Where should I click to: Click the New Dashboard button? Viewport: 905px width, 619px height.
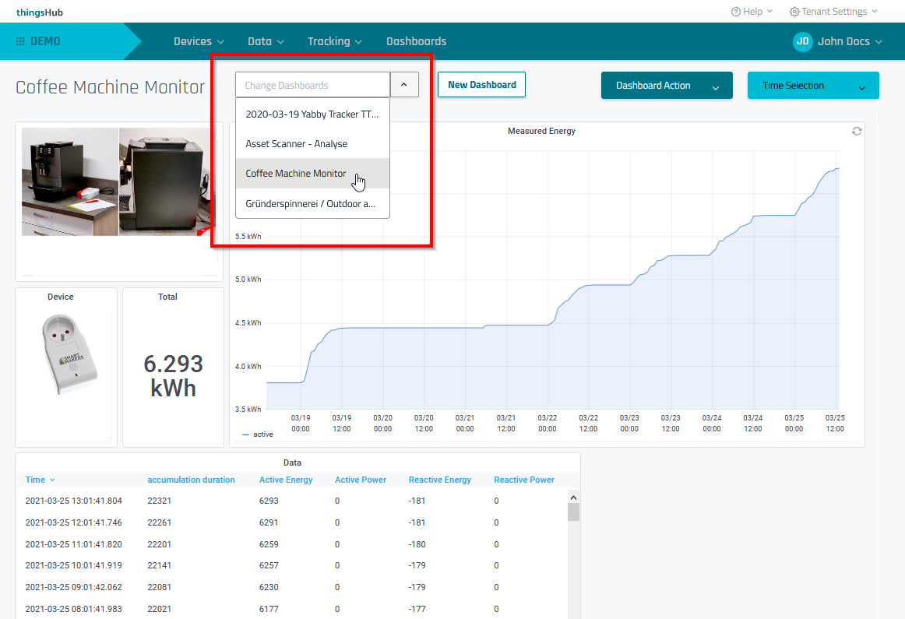[x=481, y=85]
